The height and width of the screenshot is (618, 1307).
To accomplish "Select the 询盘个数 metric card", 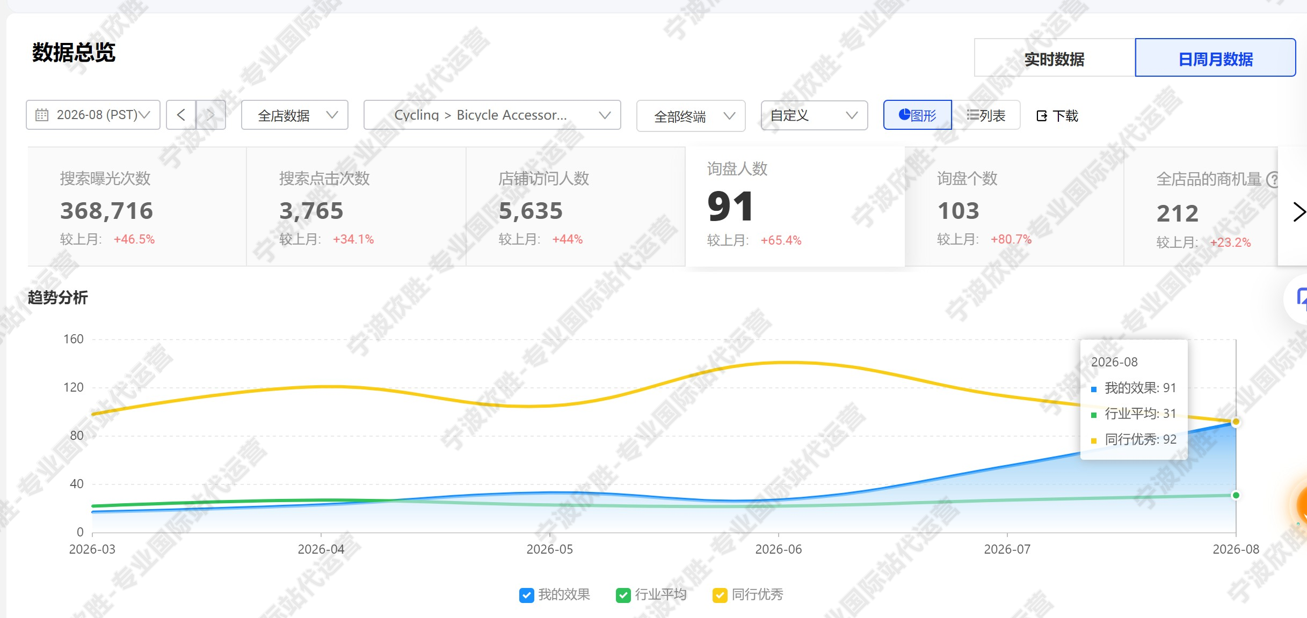I will coord(1014,207).
